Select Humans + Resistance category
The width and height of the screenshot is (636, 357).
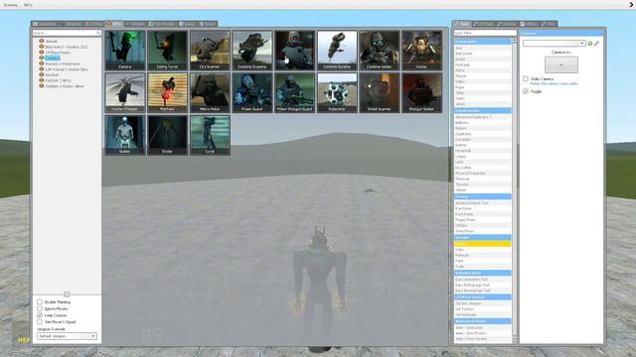pyautogui.click(x=63, y=63)
